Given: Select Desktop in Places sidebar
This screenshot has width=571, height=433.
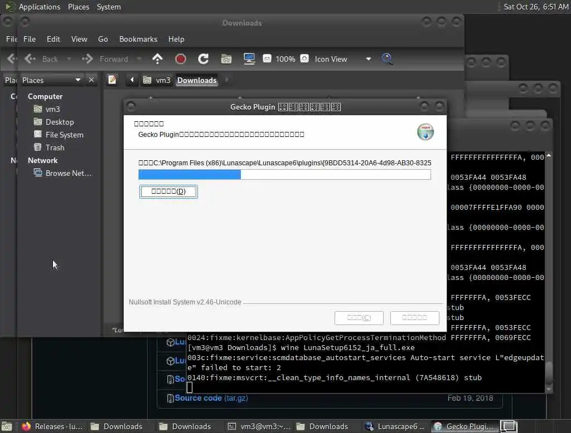Looking at the screenshot, I should [x=54, y=122].
